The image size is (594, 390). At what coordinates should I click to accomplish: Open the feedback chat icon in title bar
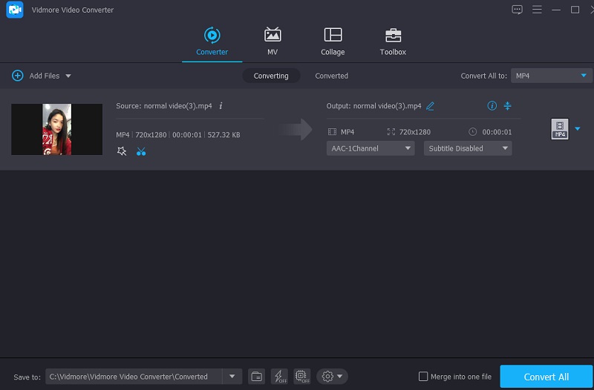[518, 10]
